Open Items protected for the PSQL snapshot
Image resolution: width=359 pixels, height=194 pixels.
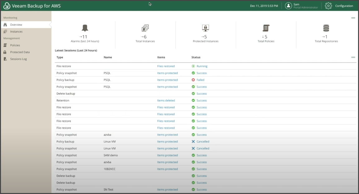[x=167, y=73]
